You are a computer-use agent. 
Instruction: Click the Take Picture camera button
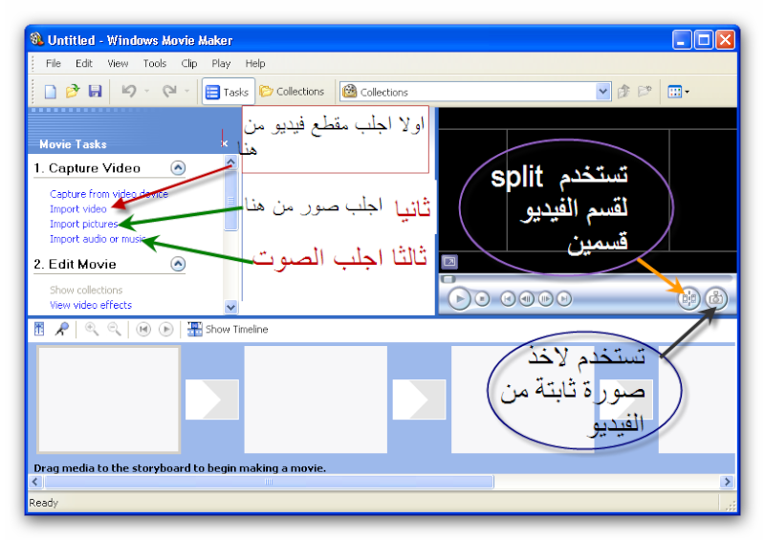click(x=715, y=298)
